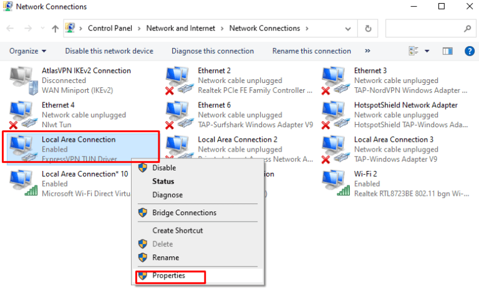Click Bridge Connections menu entry

tap(184, 213)
